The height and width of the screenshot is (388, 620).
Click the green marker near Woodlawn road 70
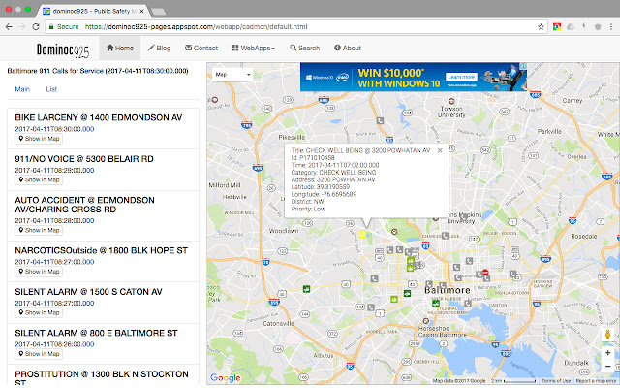(x=306, y=289)
